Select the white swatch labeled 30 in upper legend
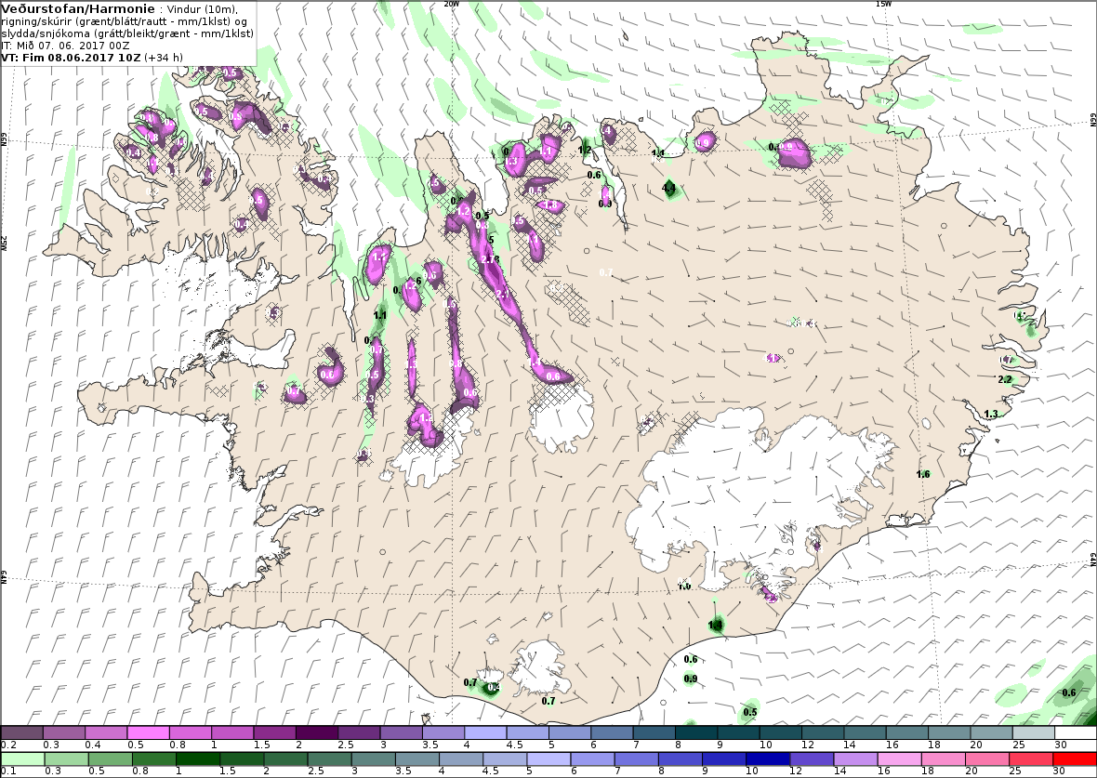The height and width of the screenshot is (778, 1097). 1076,732
